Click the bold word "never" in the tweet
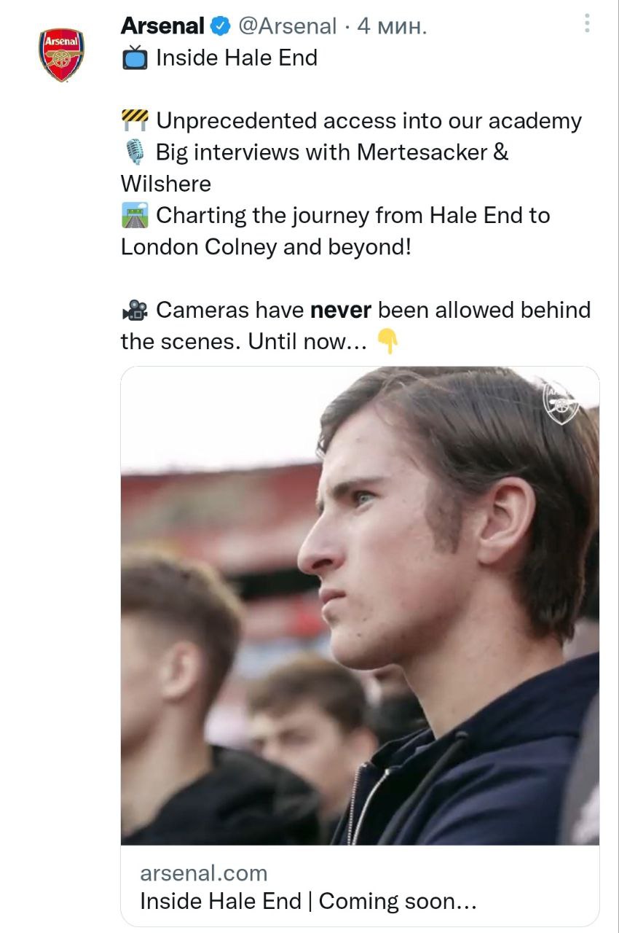This screenshot has height=933, width=619. (x=341, y=311)
